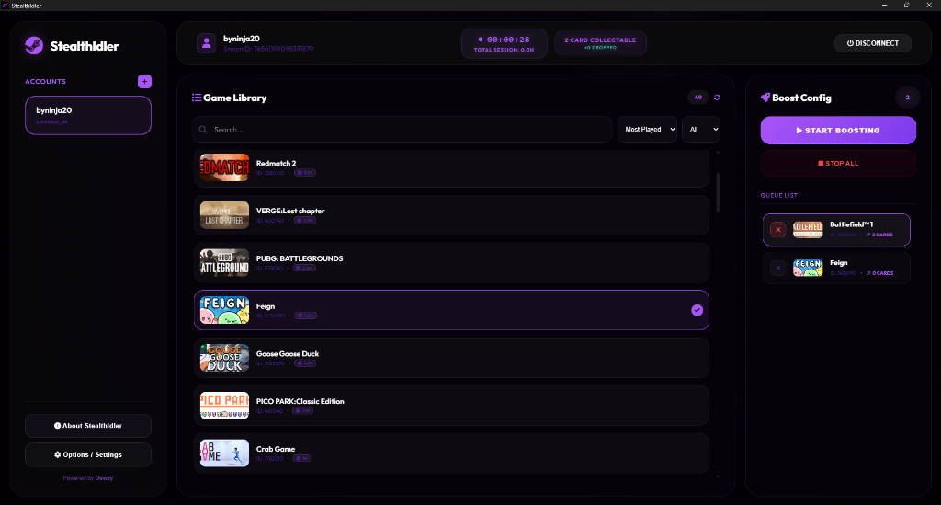The width and height of the screenshot is (941, 505).
Task: Click the ACCOUNTS section heading
Action: pos(46,82)
